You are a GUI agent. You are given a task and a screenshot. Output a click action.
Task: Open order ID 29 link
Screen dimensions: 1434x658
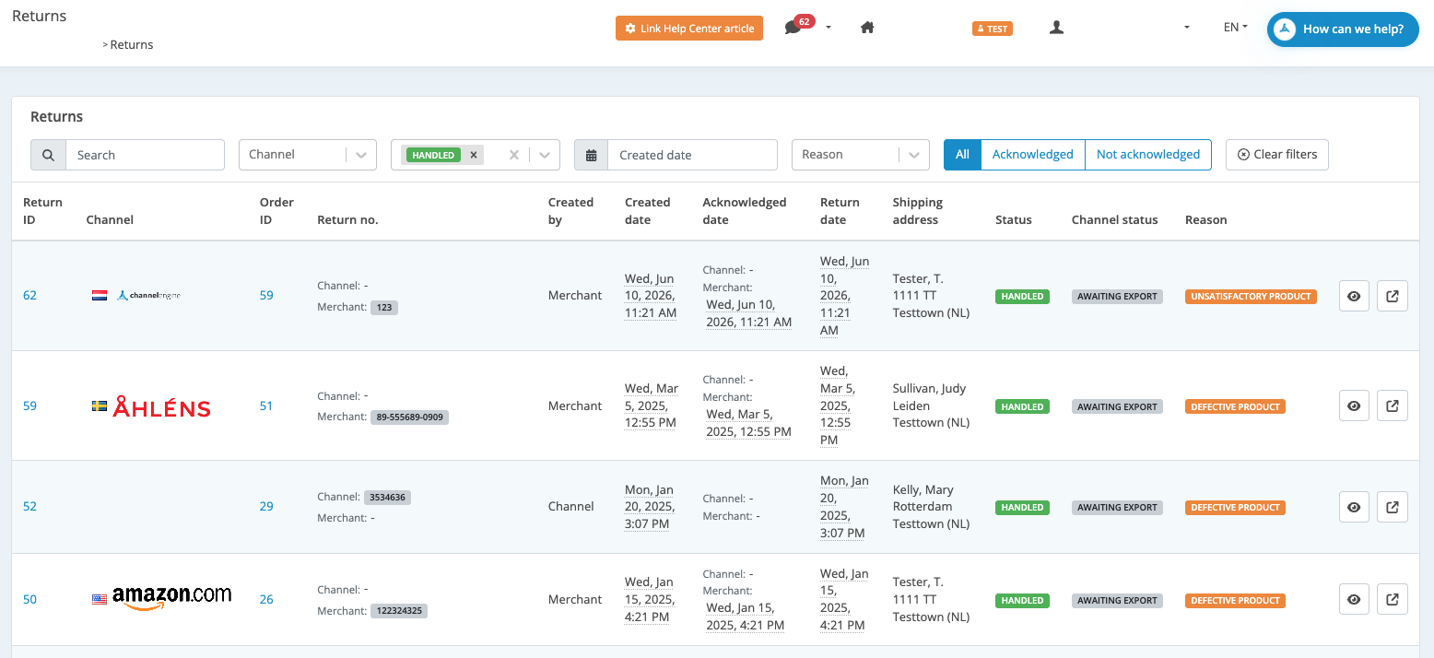tap(266, 506)
